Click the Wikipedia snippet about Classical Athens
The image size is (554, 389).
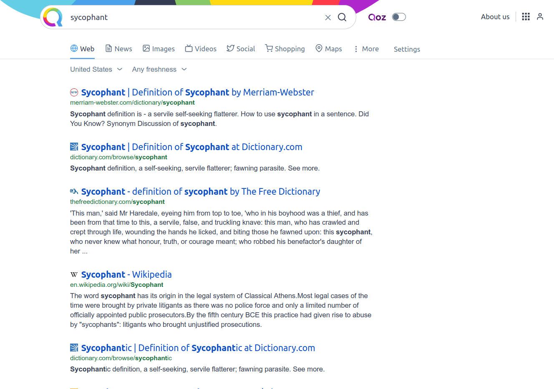221,310
